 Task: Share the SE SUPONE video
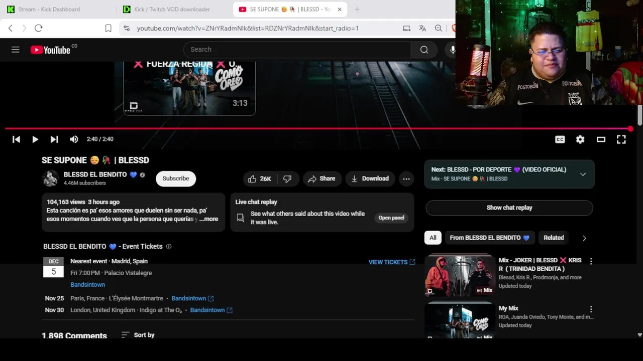(321, 178)
